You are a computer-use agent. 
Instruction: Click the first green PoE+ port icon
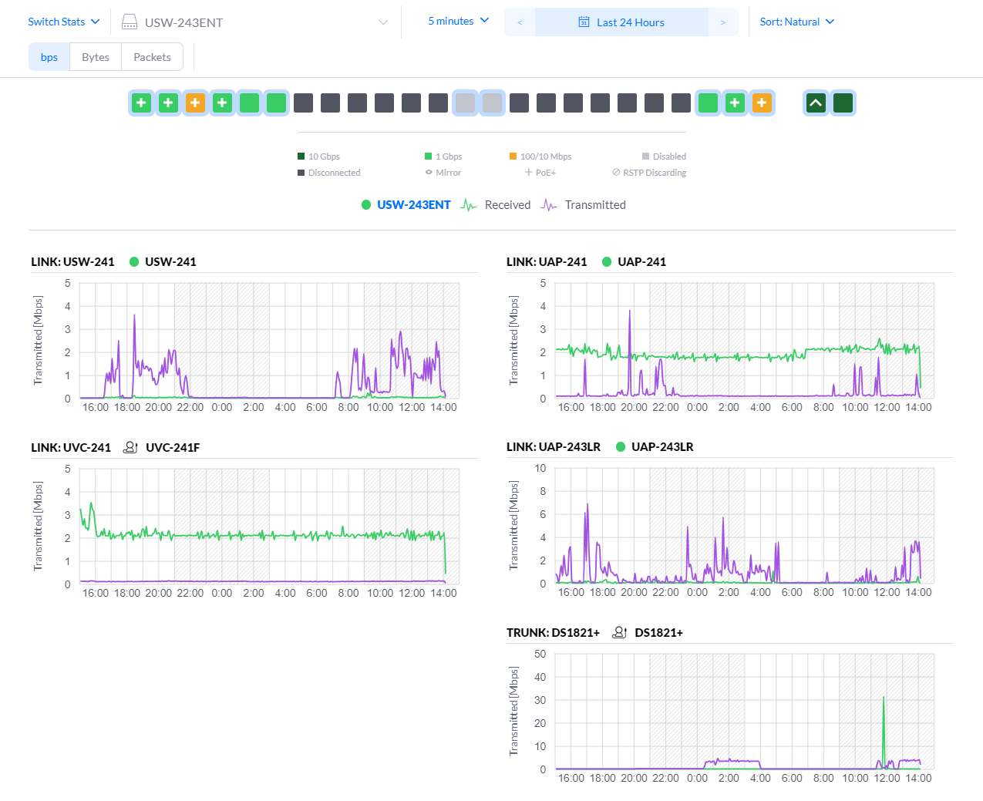click(141, 103)
